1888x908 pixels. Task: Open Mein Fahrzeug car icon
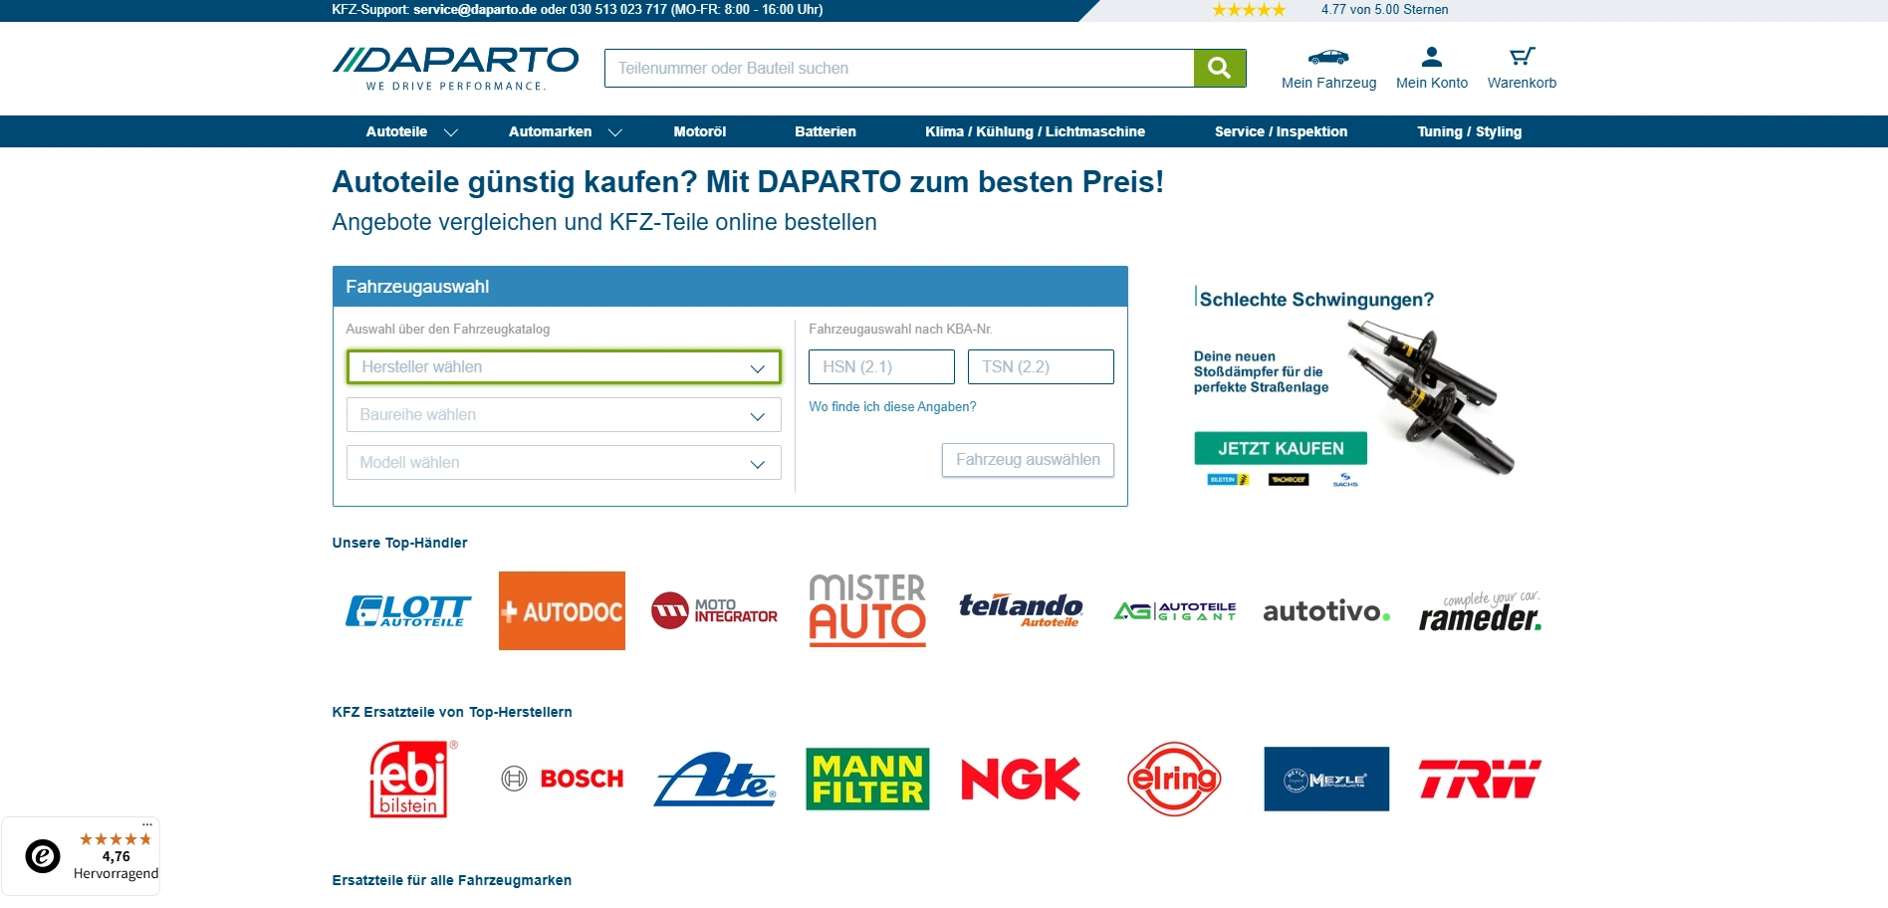tap(1328, 57)
